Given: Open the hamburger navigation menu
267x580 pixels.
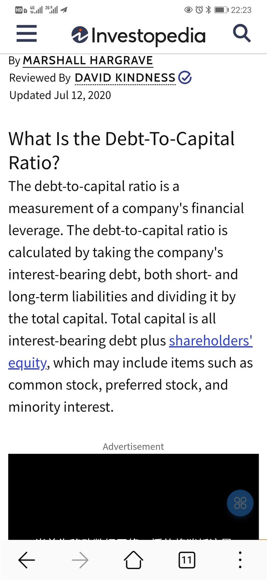Looking at the screenshot, I should pos(26,34).
